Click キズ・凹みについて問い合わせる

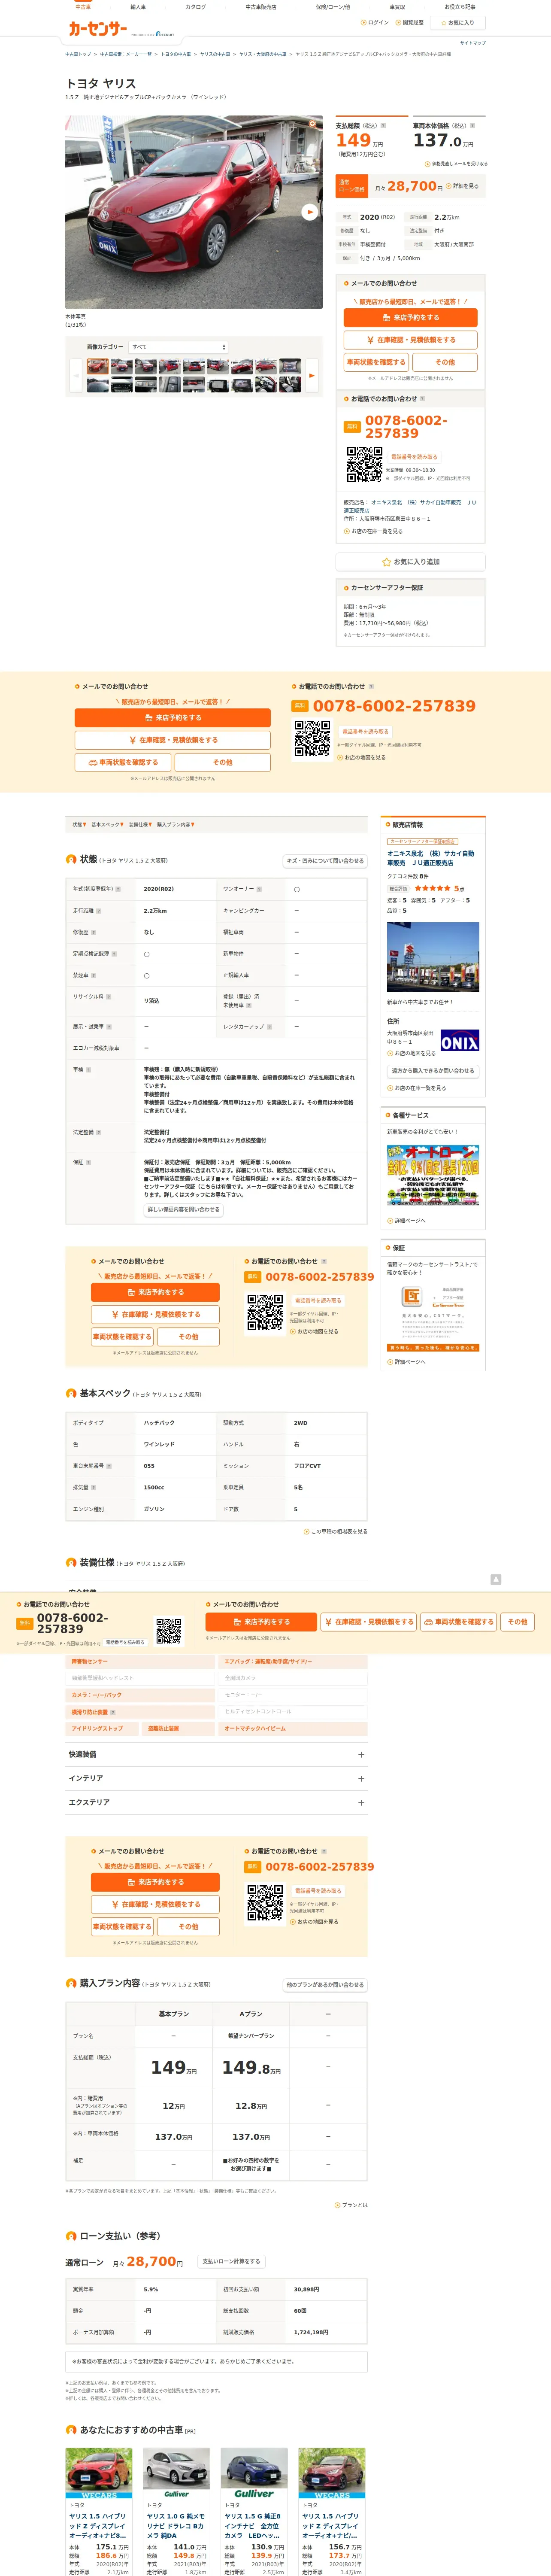point(325,861)
